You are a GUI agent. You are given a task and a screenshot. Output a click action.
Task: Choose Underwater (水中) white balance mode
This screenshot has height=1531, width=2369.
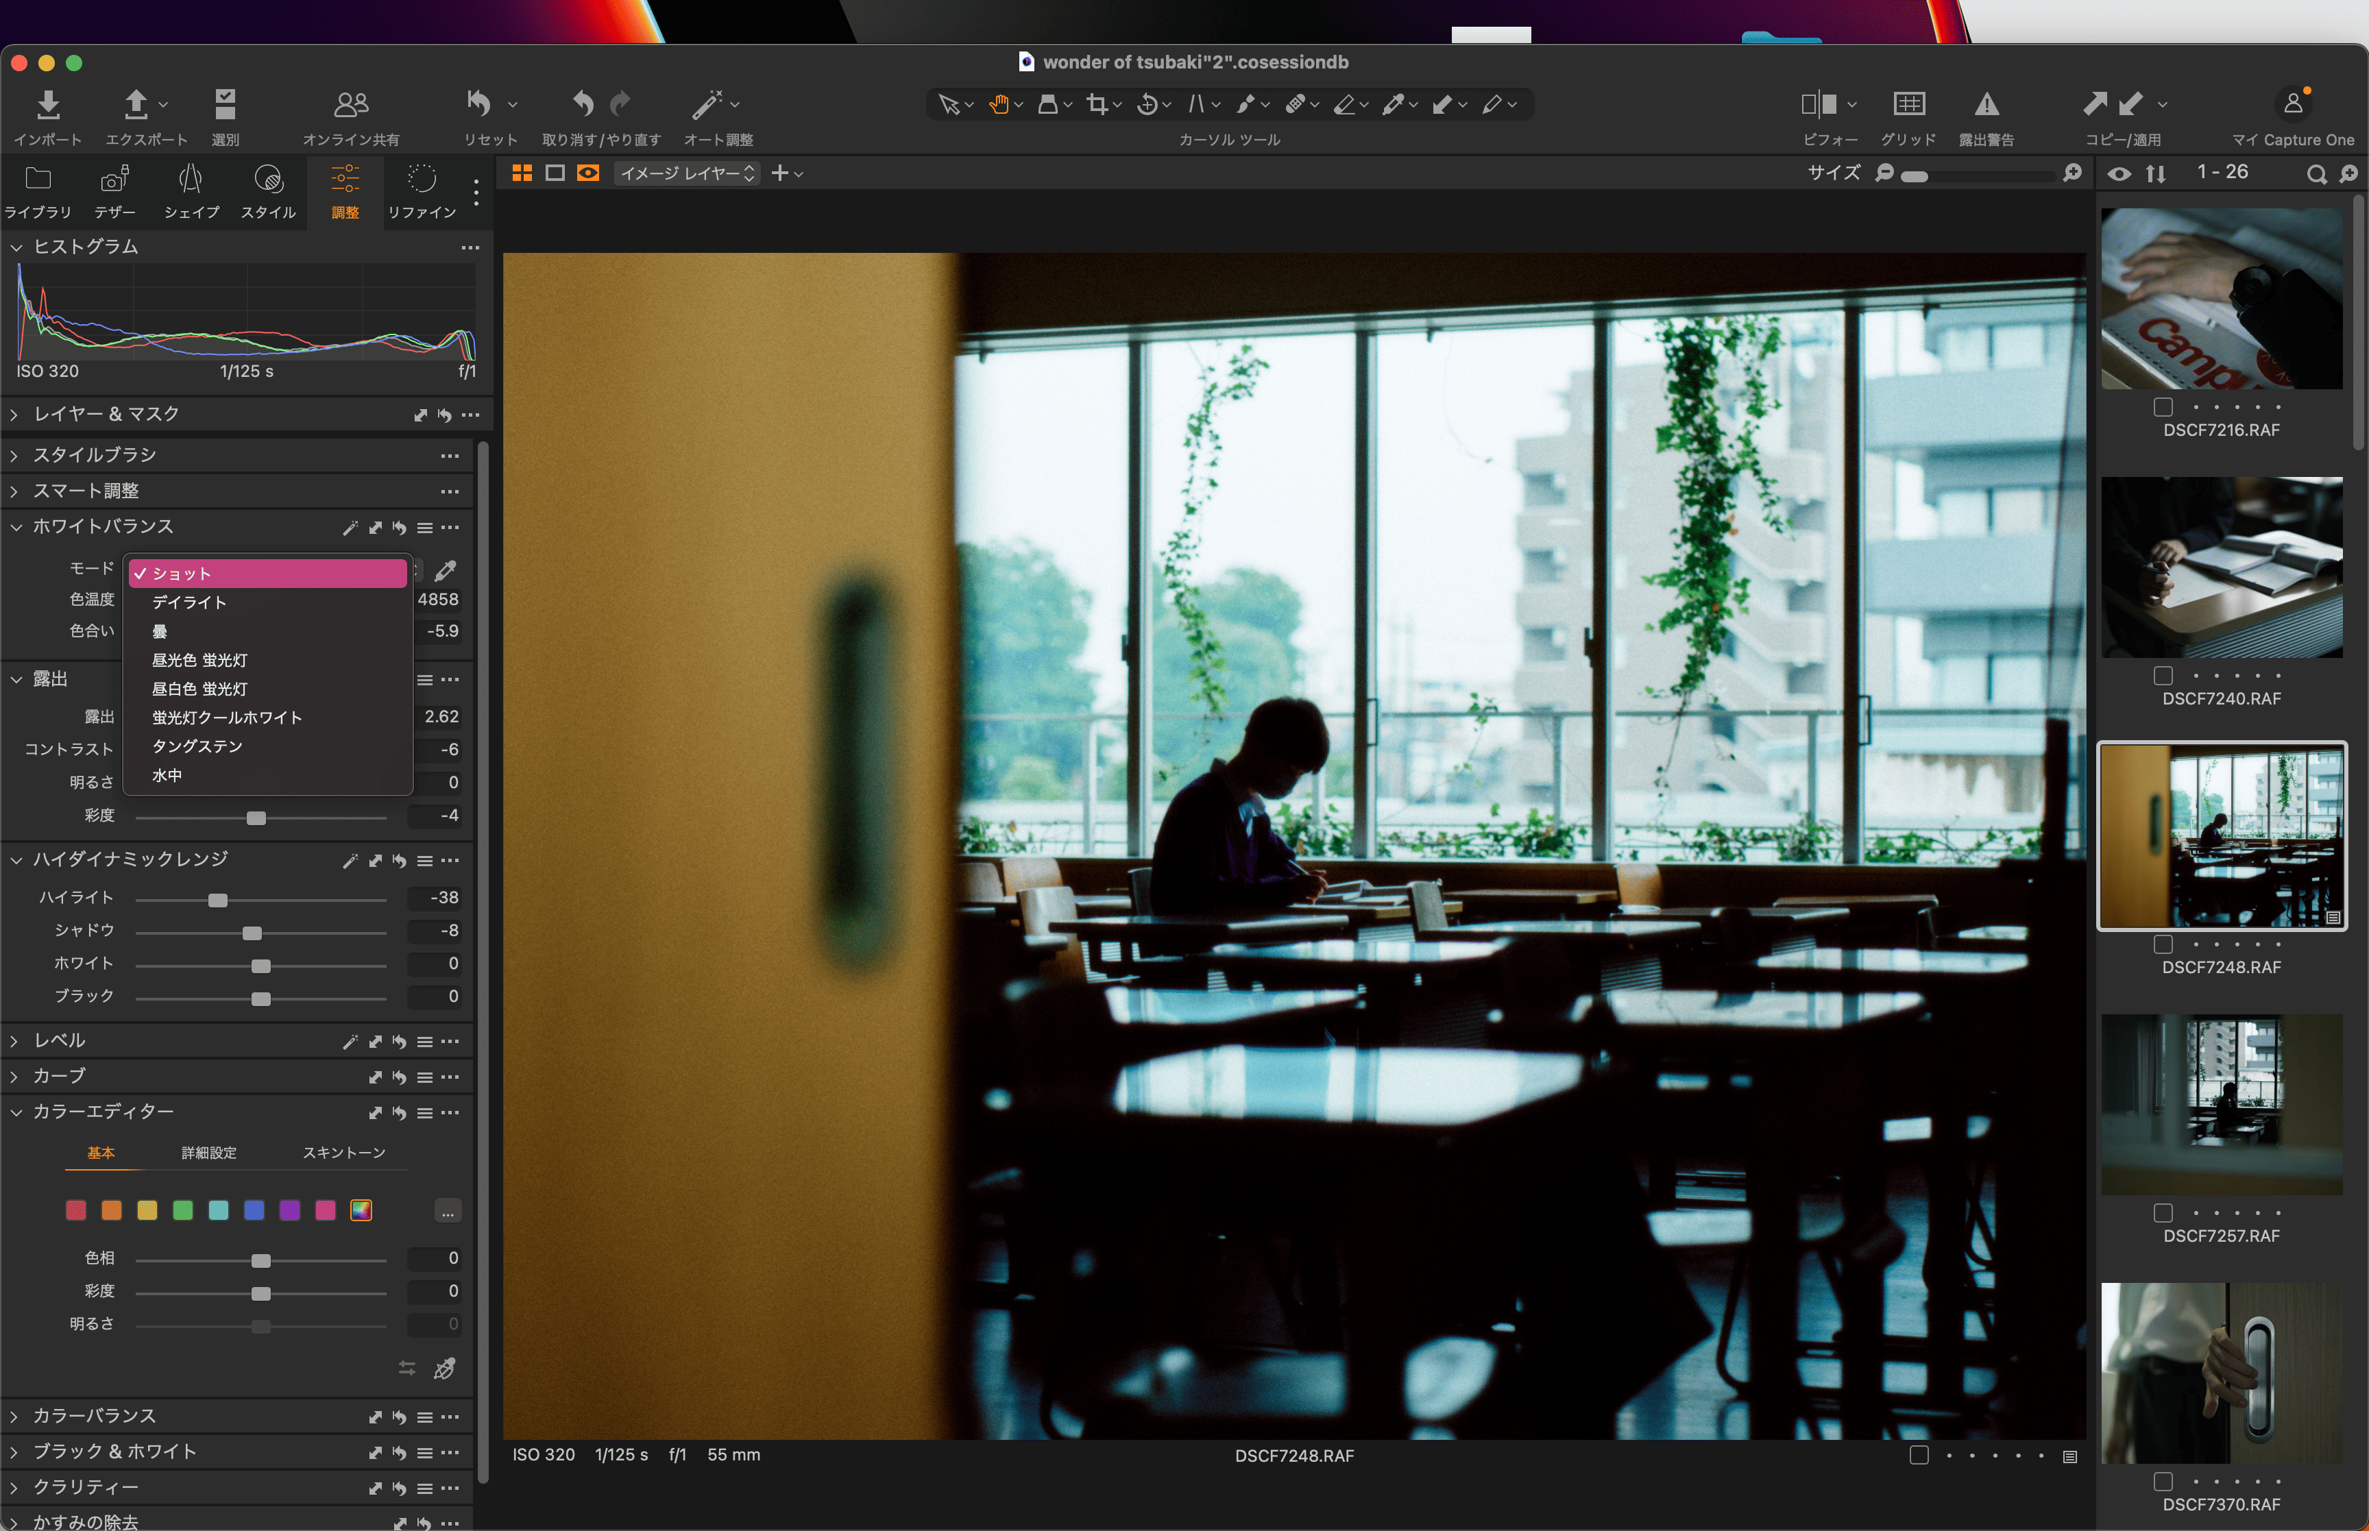pos(269,776)
